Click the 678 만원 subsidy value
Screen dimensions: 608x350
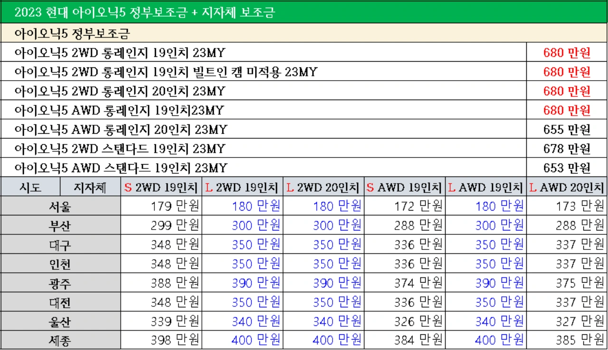pyautogui.click(x=567, y=149)
